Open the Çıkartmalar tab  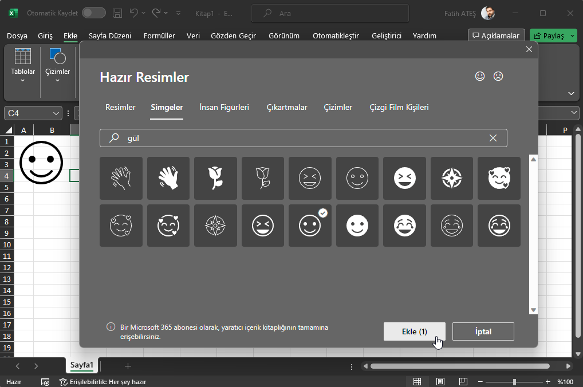point(287,107)
